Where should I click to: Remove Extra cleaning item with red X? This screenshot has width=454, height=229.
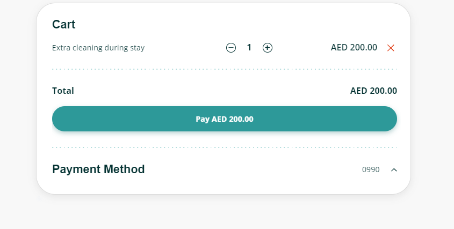point(391,48)
